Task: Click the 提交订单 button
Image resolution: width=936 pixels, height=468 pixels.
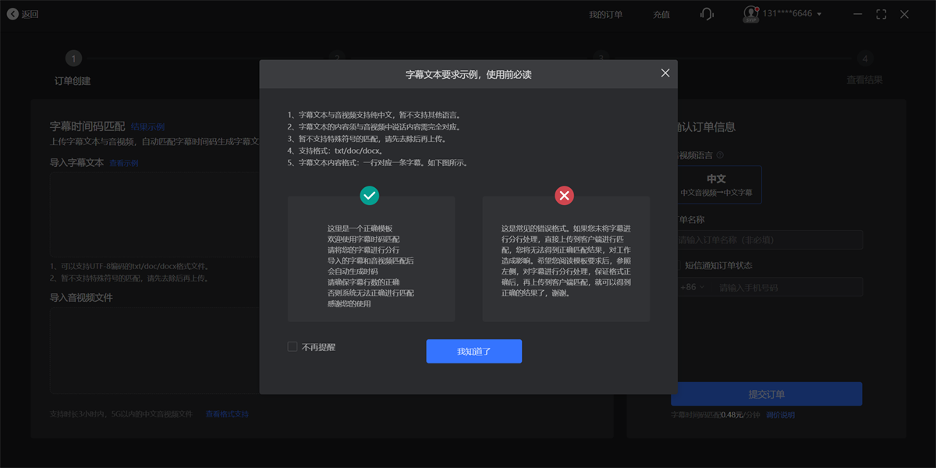Action: tap(767, 394)
